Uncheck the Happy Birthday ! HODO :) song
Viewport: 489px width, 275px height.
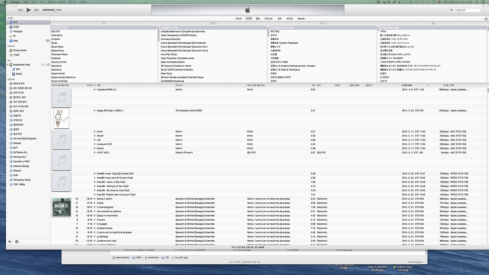pos(95,110)
